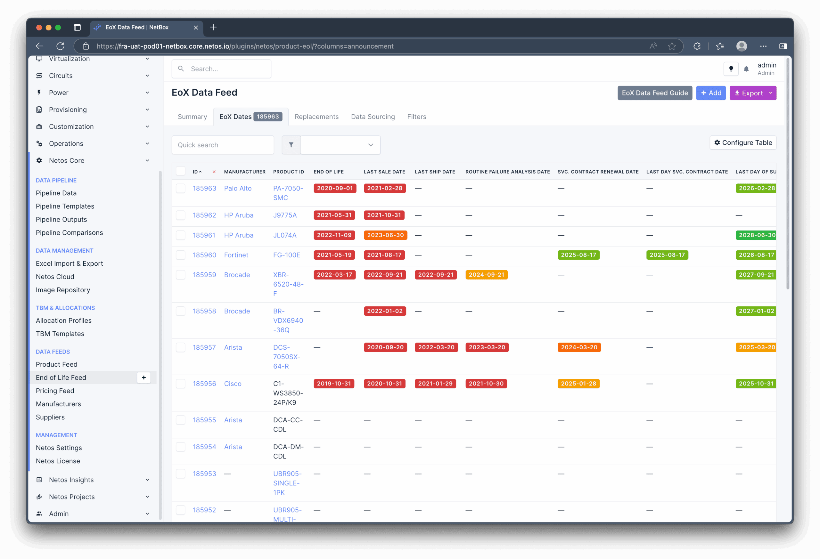Check the row 185956 checkbox

[x=181, y=384]
